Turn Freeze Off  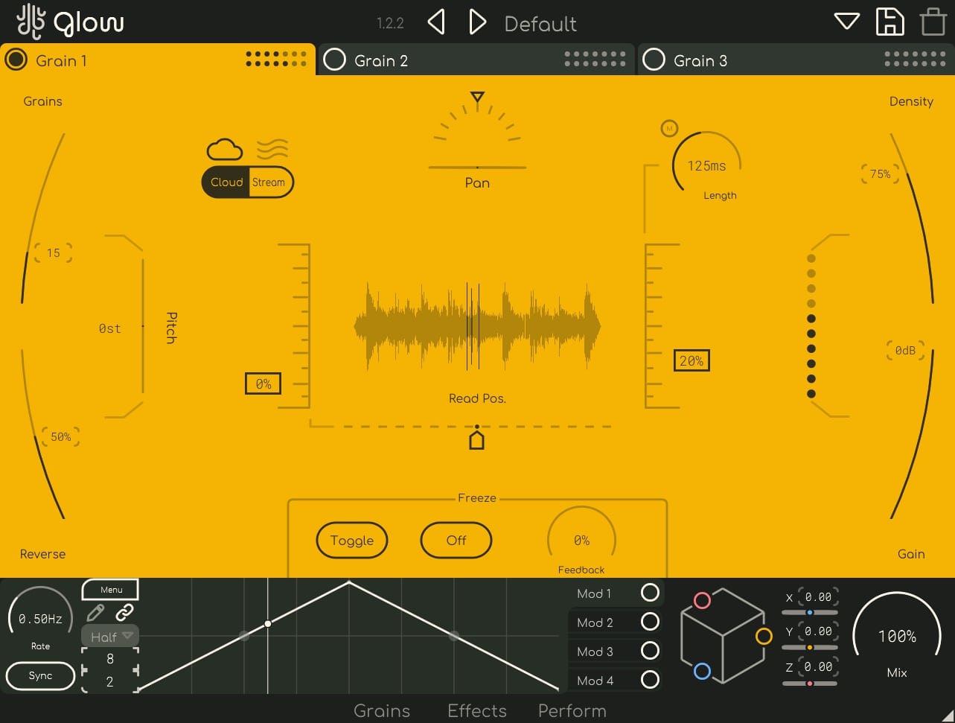[456, 541]
